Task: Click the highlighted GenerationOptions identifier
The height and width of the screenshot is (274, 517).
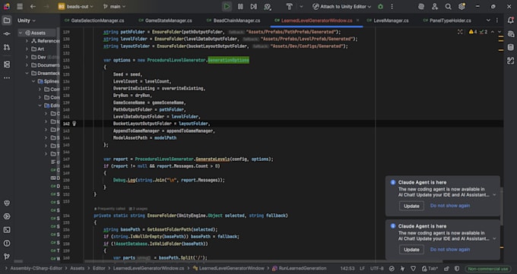Action: pos(228,60)
